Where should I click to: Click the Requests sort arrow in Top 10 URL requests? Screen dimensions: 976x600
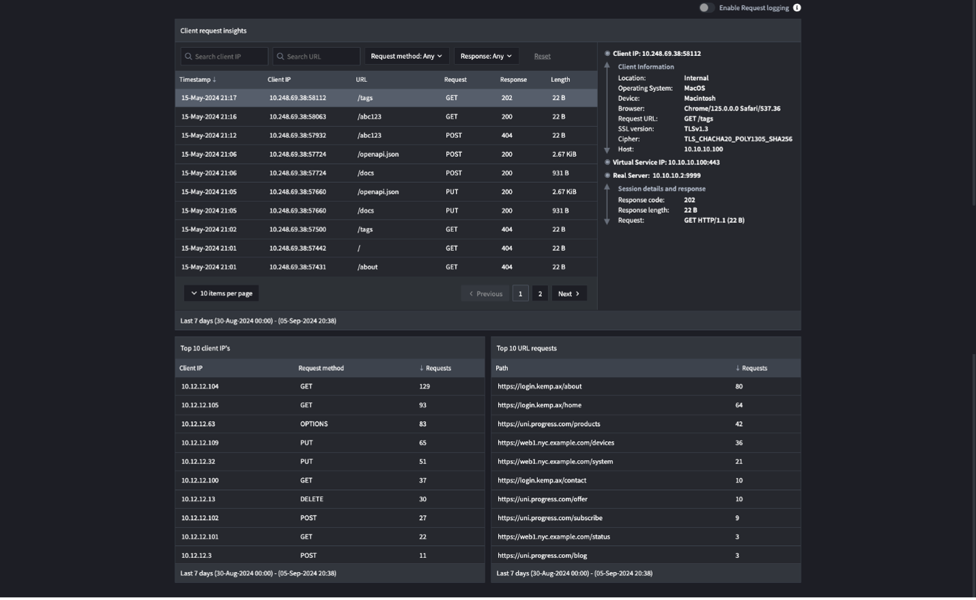coord(736,367)
